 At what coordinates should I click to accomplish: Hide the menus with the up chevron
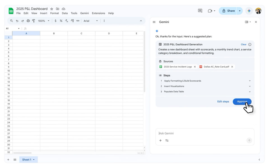click(141, 21)
